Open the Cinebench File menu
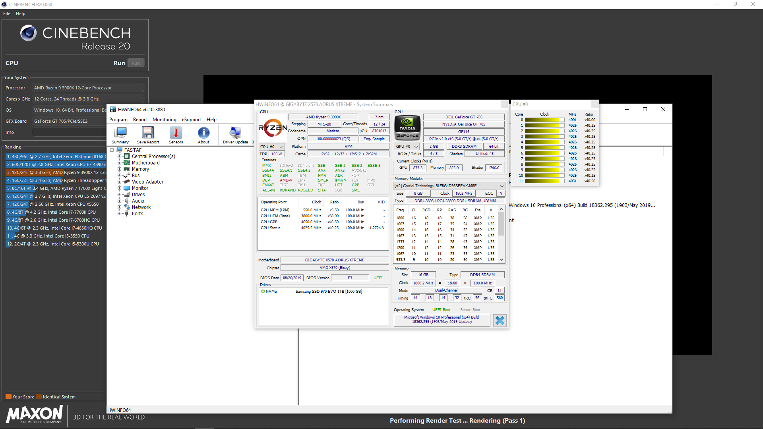The height and width of the screenshot is (429, 763). click(x=7, y=14)
